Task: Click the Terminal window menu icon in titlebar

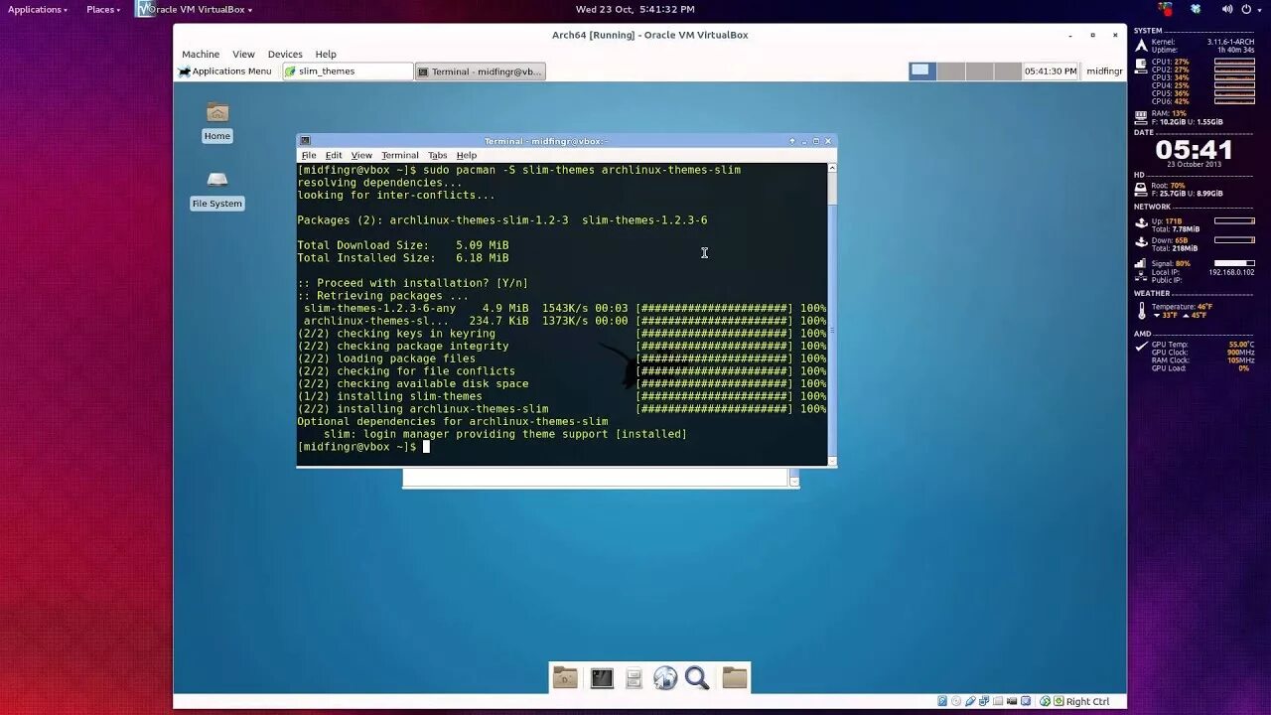Action: (x=305, y=141)
